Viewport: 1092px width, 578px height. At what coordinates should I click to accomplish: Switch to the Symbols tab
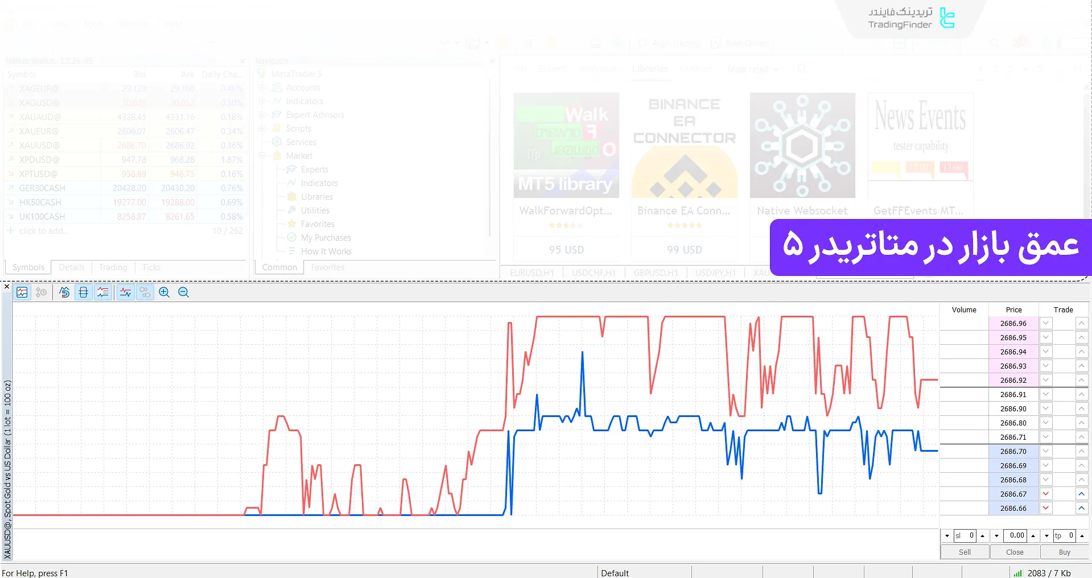[28, 267]
